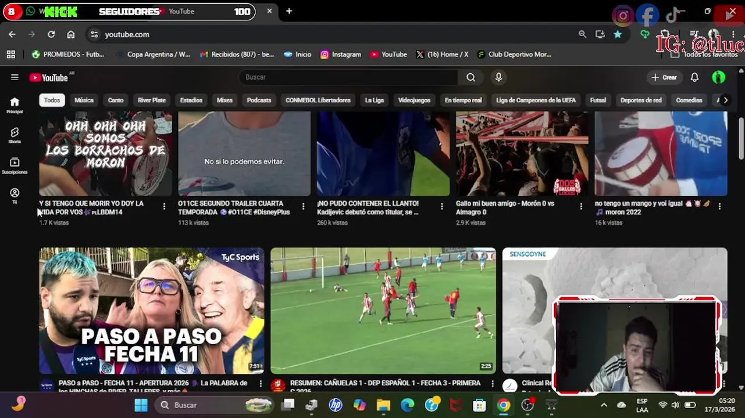This screenshot has height=418, width=745.
Task: Select the Música filter chip
Action: (x=84, y=100)
